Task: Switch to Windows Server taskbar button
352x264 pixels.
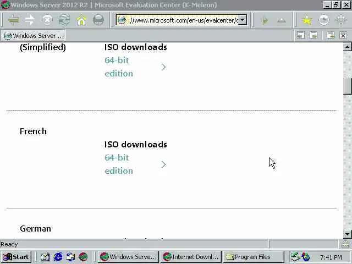Action: point(128,257)
